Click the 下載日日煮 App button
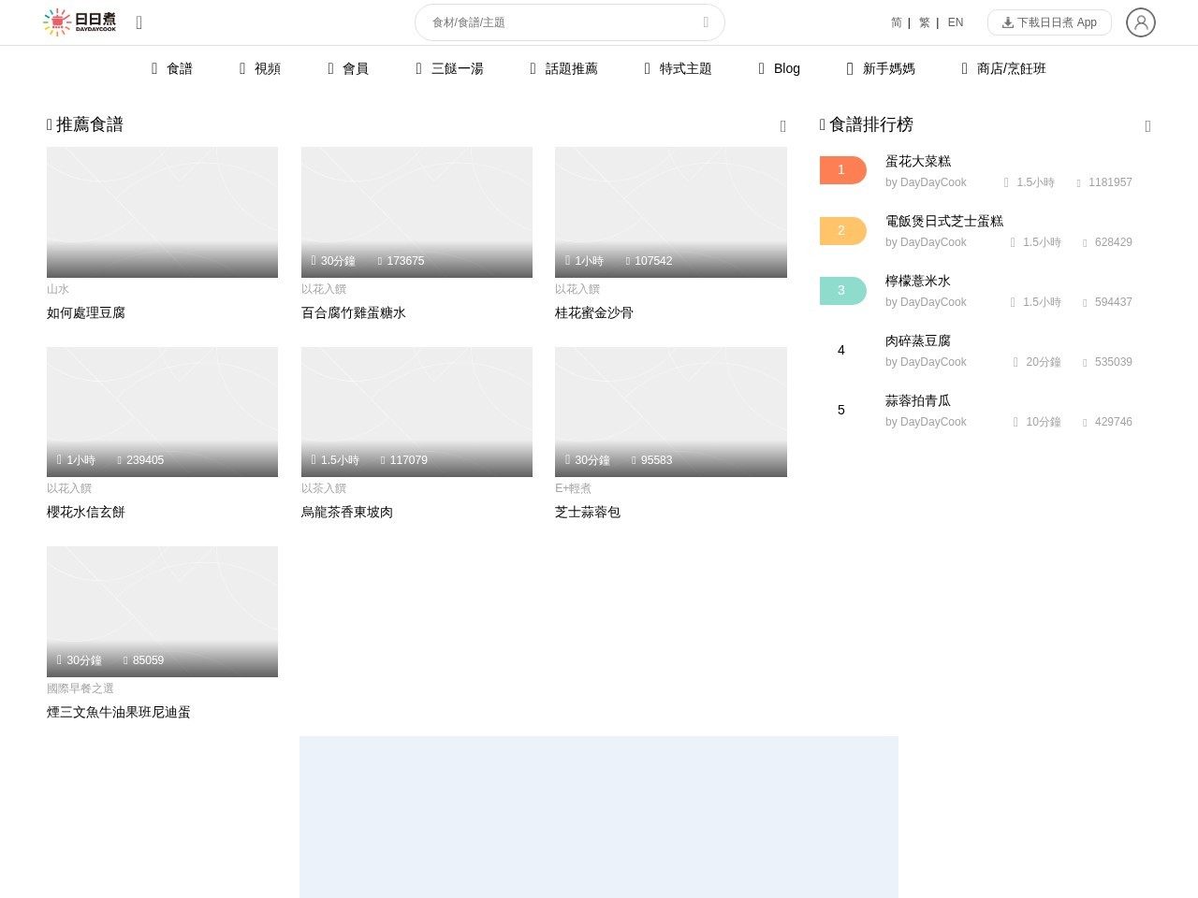This screenshot has width=1198, height=898. tap(1049, 22)
